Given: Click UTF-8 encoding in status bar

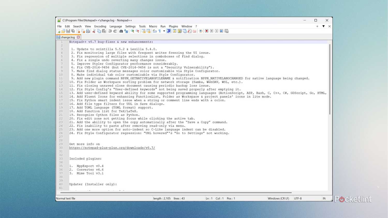Looking at the screenshot, I should 298,198.
